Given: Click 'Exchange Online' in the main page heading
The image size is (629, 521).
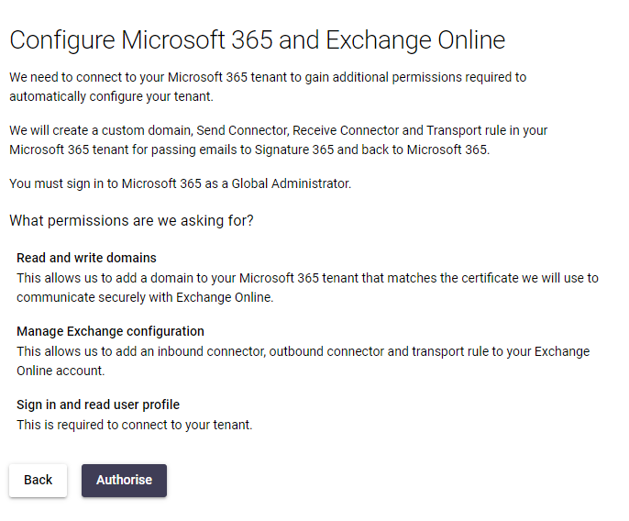Looking at the screenshot, I should (x=415, y=40).
